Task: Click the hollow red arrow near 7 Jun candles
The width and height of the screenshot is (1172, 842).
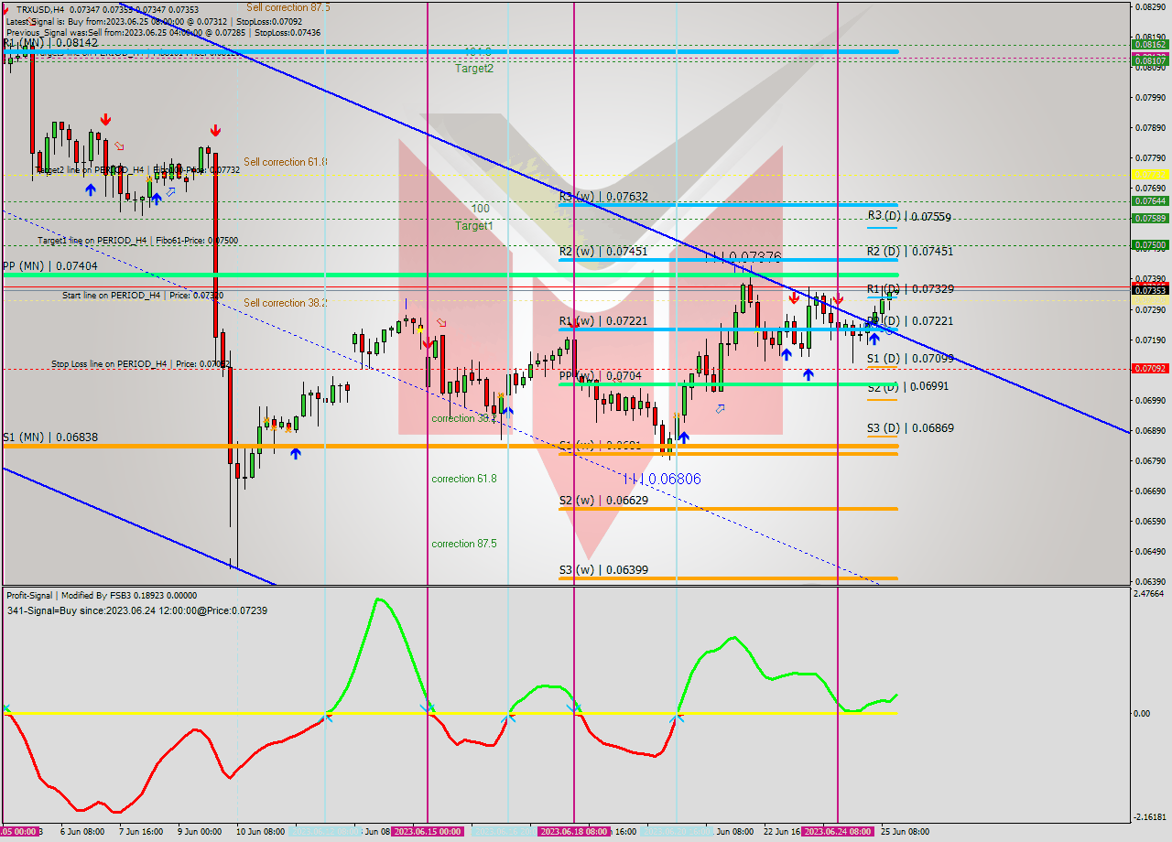Action: [x=119, y=146]
